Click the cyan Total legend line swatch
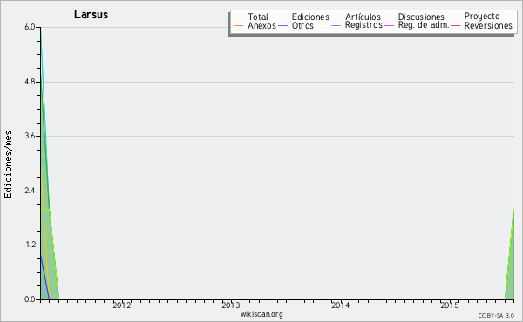The height and width of the screenshot is (322, 523). click(x=238, y=17)
